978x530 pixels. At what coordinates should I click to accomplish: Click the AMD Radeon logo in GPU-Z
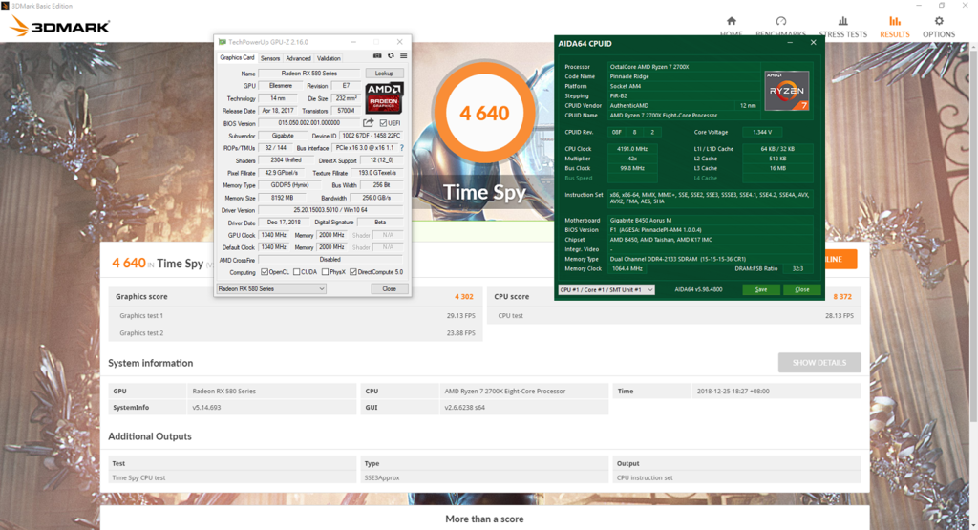384,96
